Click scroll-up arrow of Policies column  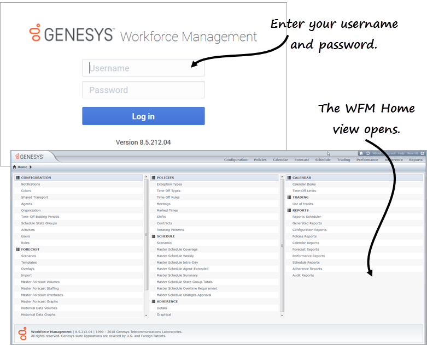[x=282, y=177]
